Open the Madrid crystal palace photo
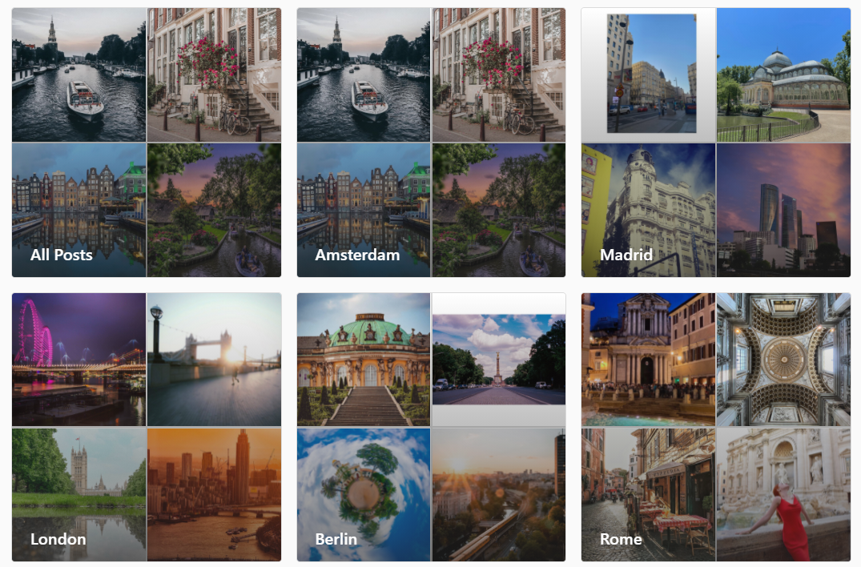 tap(783, 74)
